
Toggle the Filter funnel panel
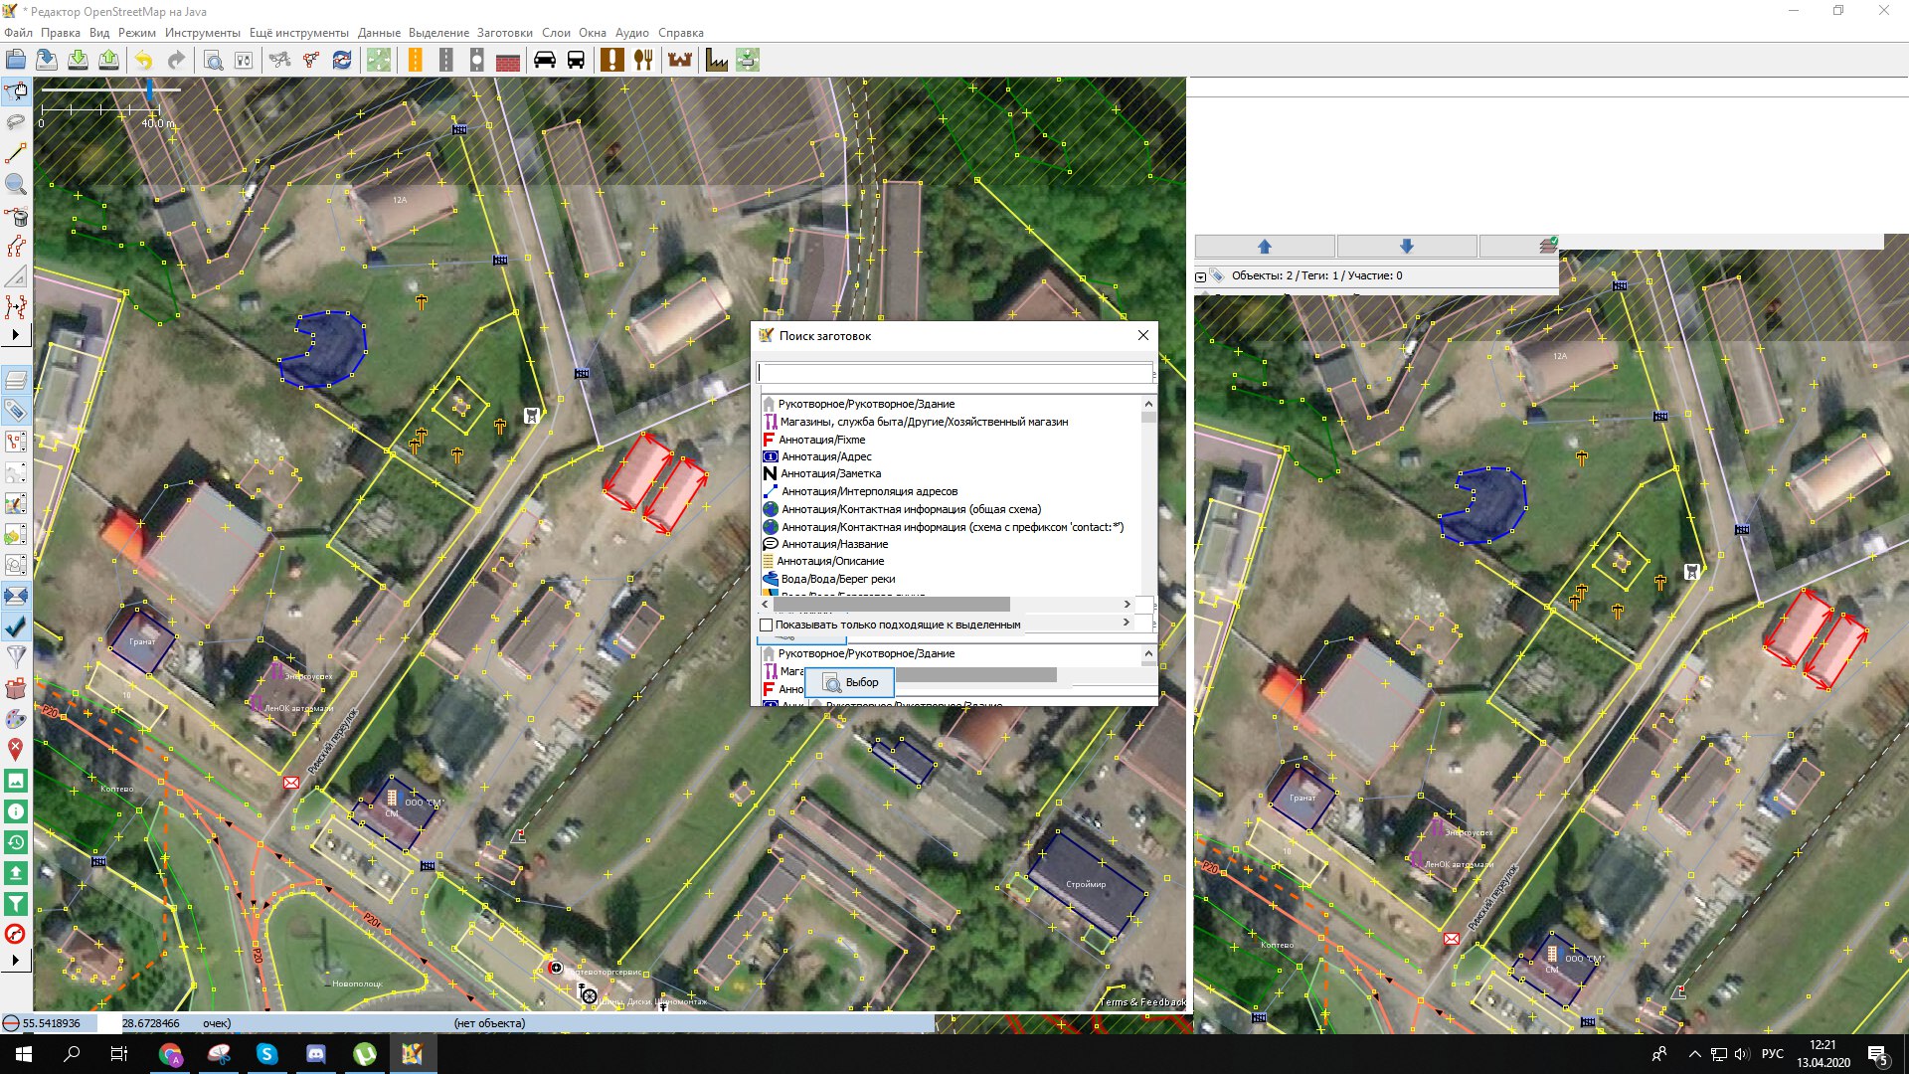(x=16, y=657)
